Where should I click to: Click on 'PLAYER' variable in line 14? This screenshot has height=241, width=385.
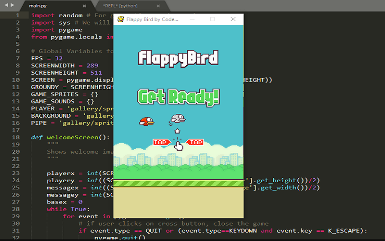click(43, 108)
